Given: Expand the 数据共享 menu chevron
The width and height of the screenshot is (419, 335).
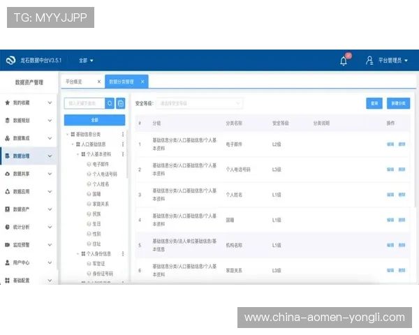Looking at the screenshot, I should [50, 174].
